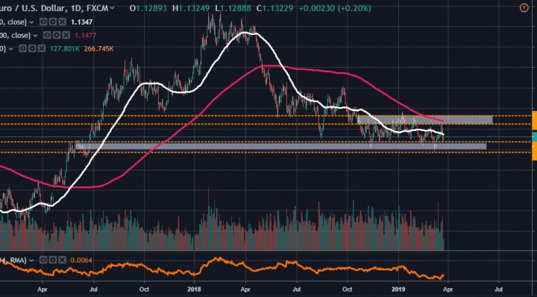This screenshot has height=297, width=537.
Task: Expand the chevron beside 1.1347 close indicator
Action: coord(31,22)
